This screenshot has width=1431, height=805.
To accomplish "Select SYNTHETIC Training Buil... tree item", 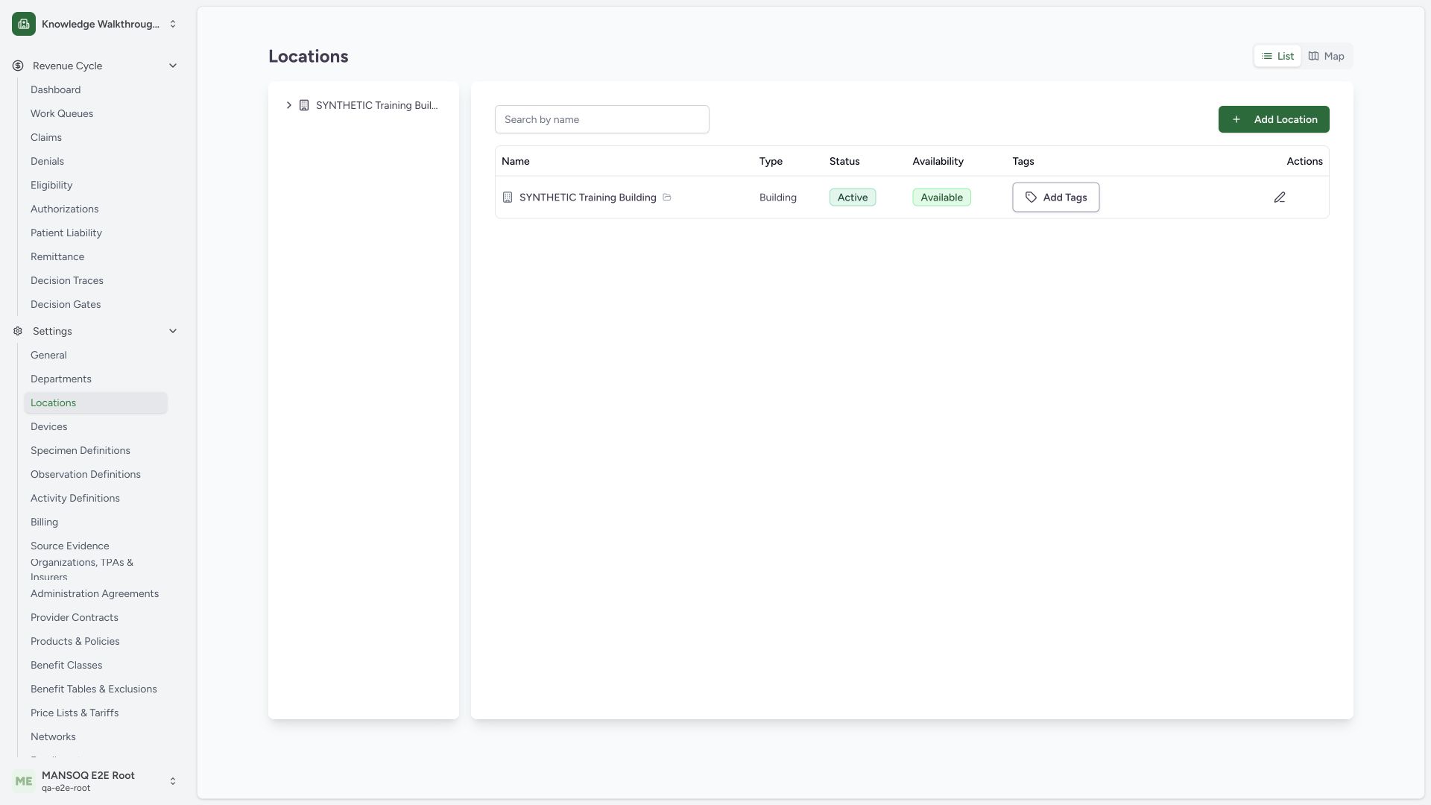I will [376, 105].
